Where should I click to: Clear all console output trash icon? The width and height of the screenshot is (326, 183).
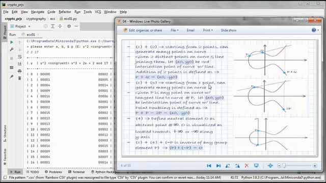point(19,78)
